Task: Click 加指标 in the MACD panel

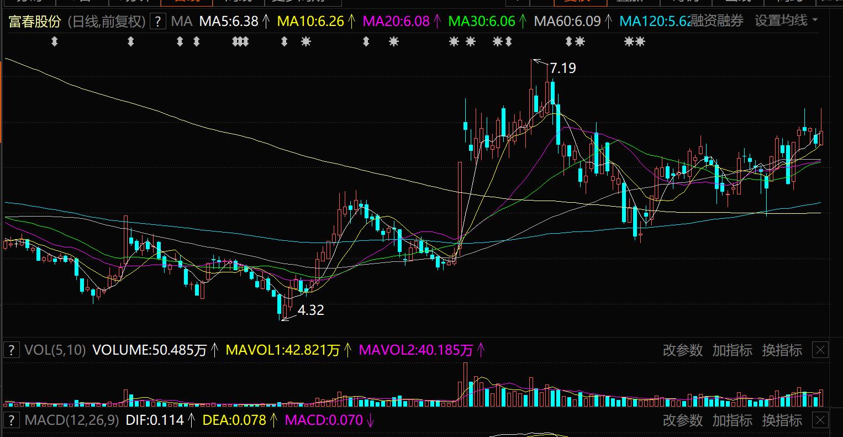Action: pos(732,420)
